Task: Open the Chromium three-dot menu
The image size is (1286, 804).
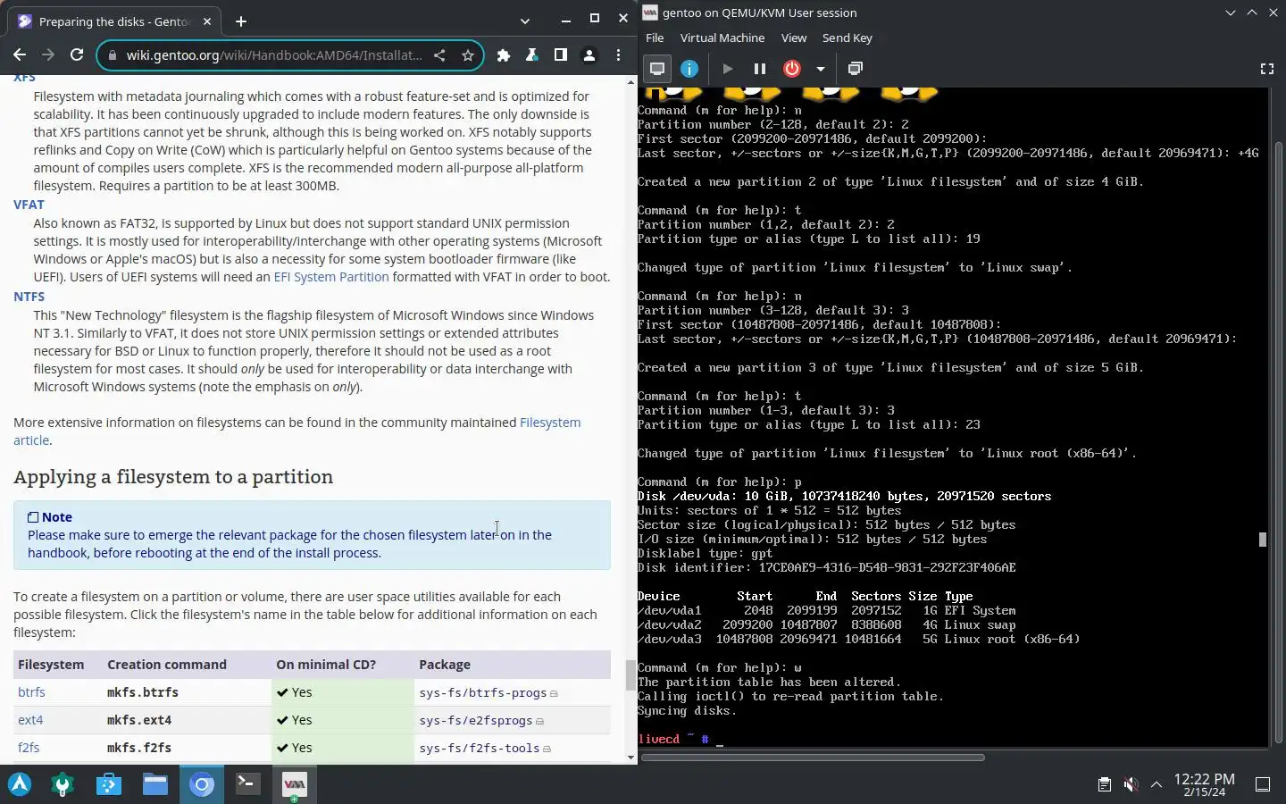Action: (x=618, y=55)
